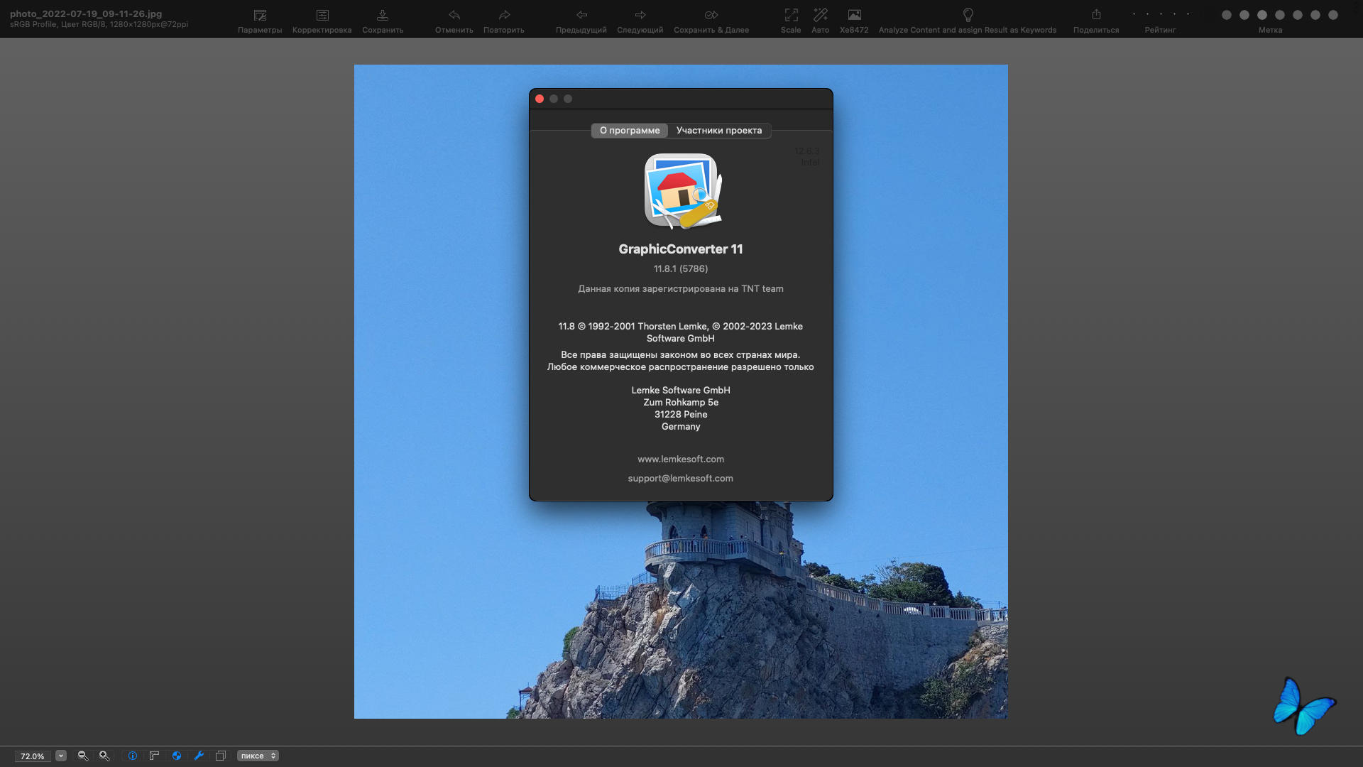Zoom out with the minus magnifier
The width and height of the screenshot is (1363, 767).
pyautogui.click(x=83, y=756)
